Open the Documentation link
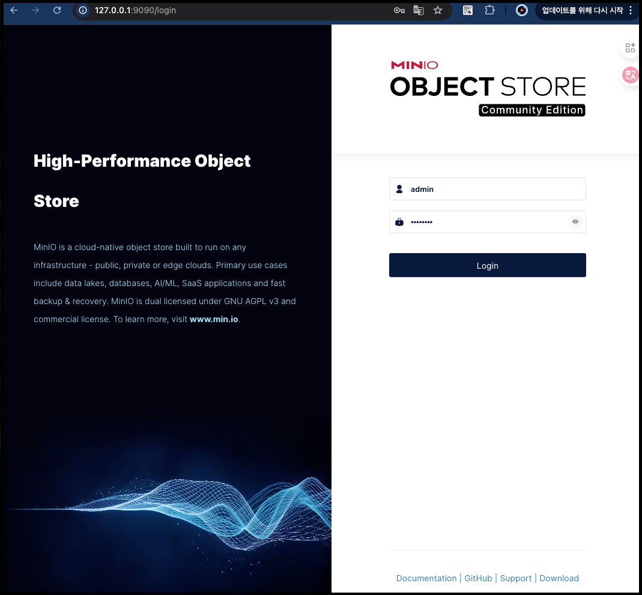 click(426, 578)
